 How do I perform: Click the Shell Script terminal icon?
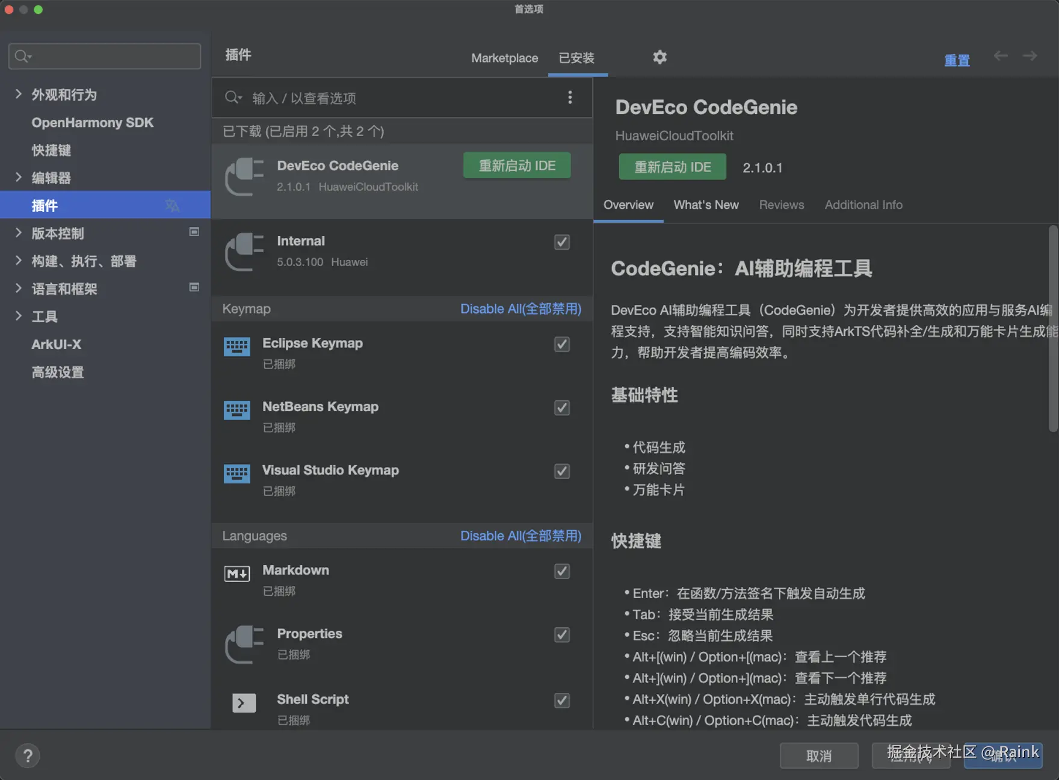click(244, 702)
